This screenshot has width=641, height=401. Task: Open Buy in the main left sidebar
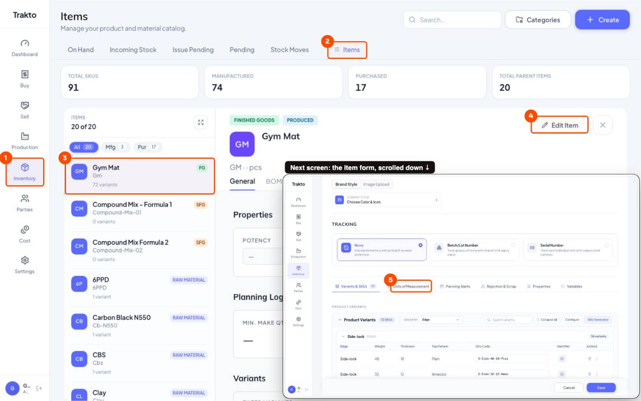[25, 79]
